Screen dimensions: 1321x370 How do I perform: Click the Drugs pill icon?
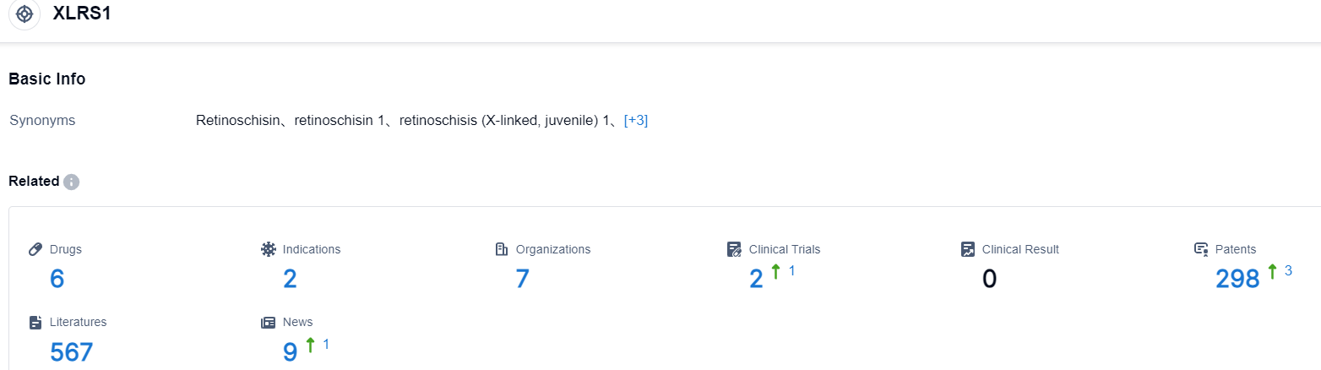pyautogui.click(x=35, y=249)
